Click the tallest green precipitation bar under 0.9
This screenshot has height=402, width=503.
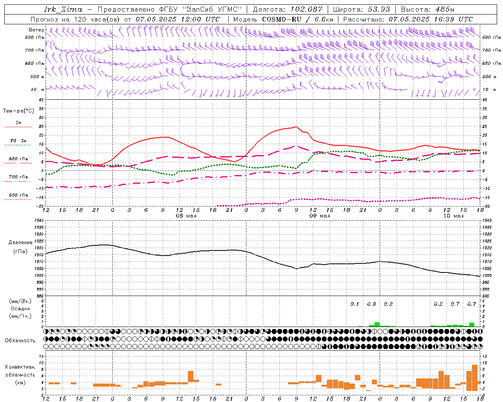tap(377, 324)
